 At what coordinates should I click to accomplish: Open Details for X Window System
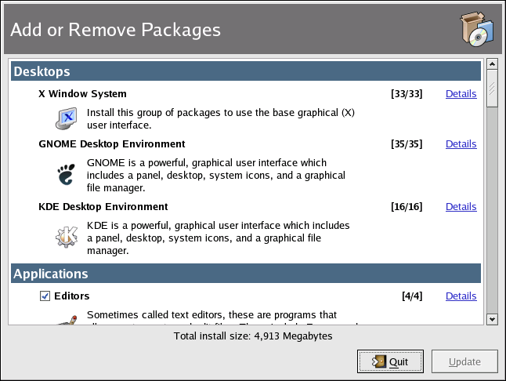[461, 94]
